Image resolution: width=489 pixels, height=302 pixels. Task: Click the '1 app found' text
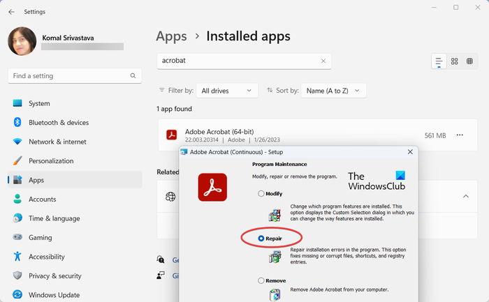(174, 109)
